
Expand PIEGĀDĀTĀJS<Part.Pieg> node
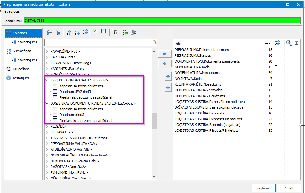click(47, 63)
